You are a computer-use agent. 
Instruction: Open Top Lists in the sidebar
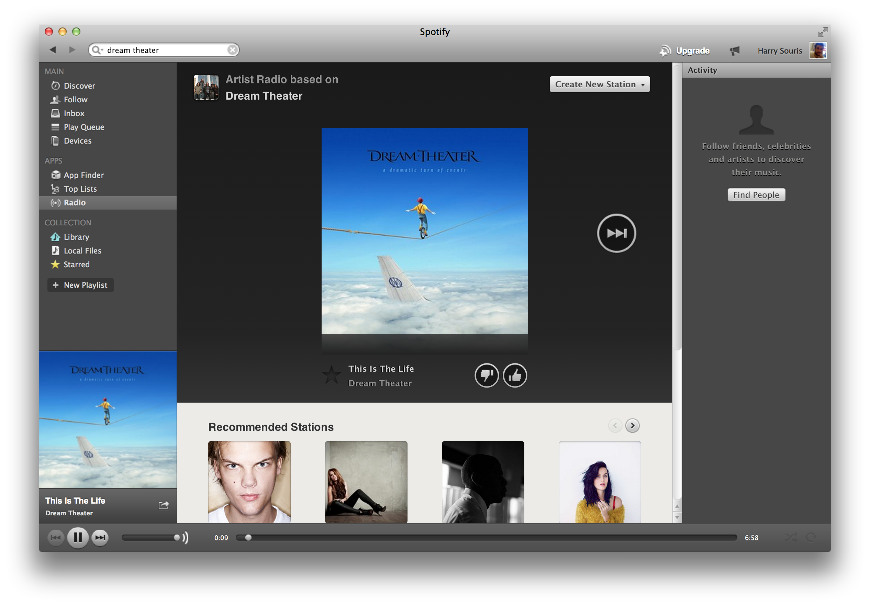(108, 189)
